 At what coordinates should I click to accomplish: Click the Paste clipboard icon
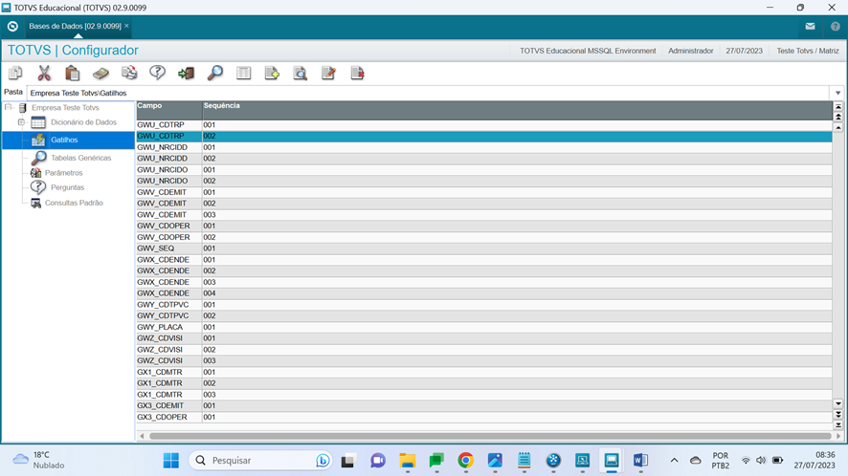(72, 73)
